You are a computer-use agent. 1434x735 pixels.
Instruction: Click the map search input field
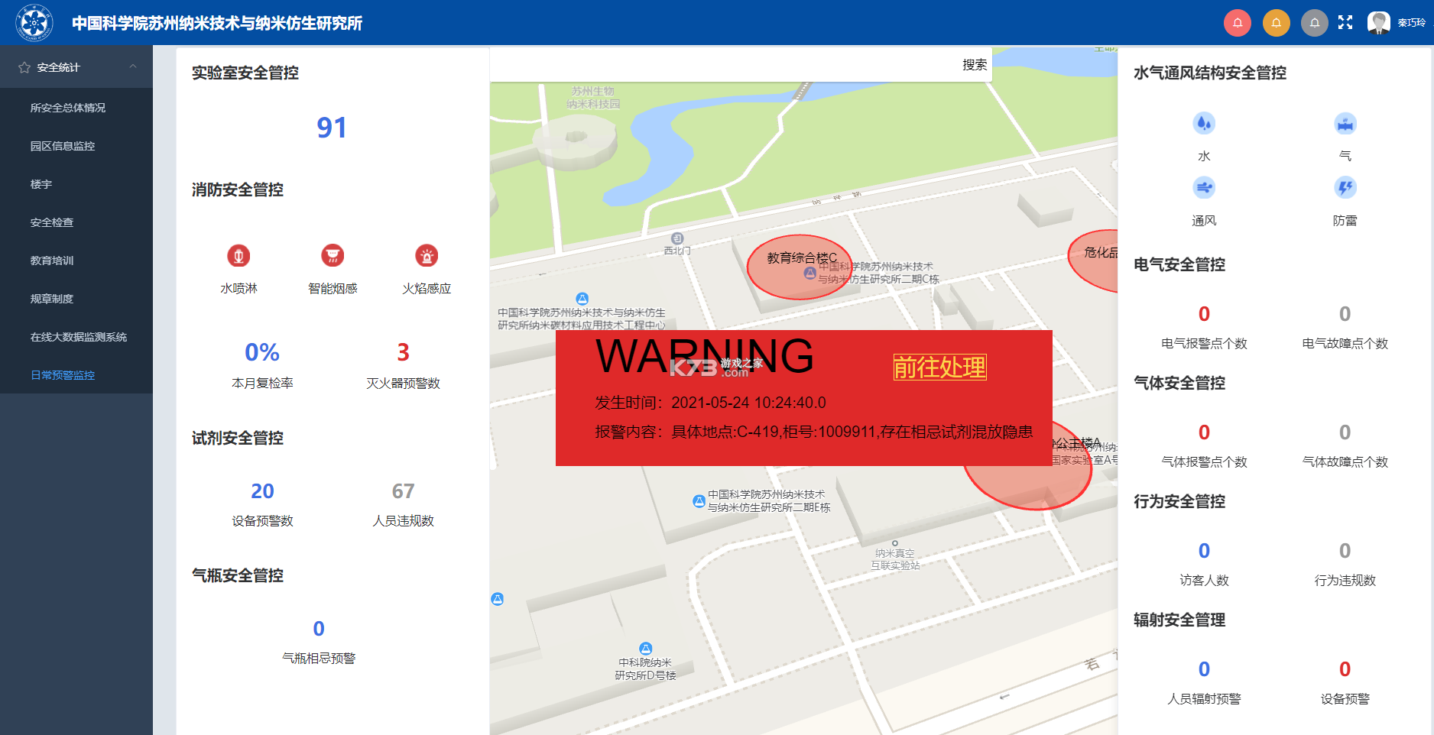click(x=724, y=65)
